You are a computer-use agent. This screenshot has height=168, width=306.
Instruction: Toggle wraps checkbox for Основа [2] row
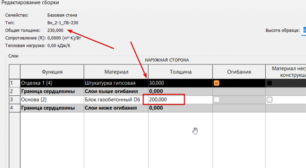click(x=216, y=100)
